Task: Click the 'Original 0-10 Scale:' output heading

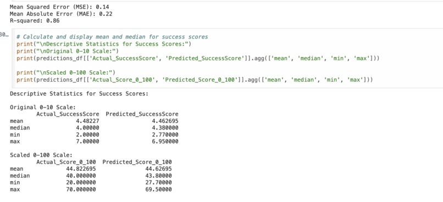Action: [43, 108]
